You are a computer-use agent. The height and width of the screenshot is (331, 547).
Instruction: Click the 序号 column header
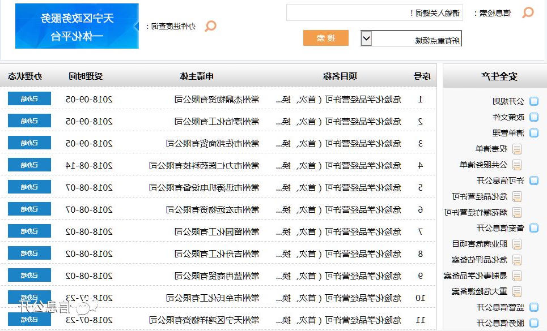pyautogui.click(x=422, y=76)
